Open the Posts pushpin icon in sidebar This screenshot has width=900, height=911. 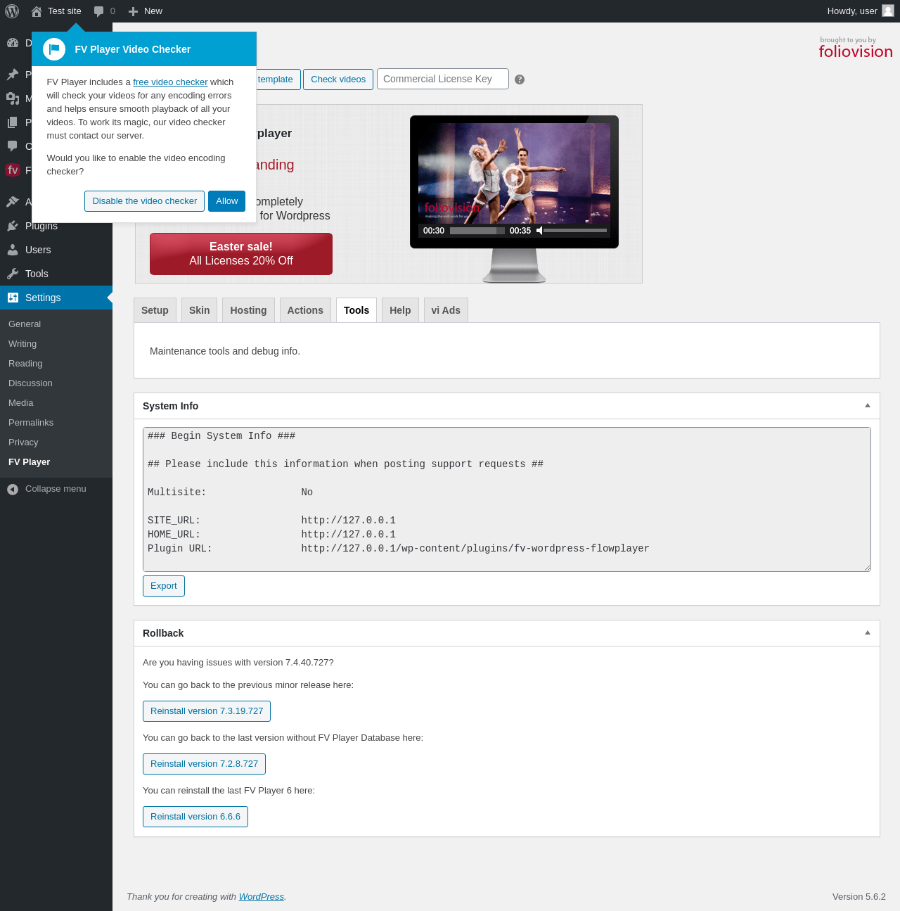[x=13, y=75]
